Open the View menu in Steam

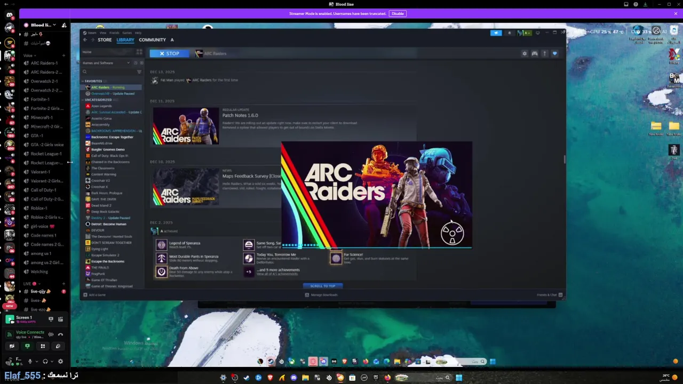(x=102, y=33)
